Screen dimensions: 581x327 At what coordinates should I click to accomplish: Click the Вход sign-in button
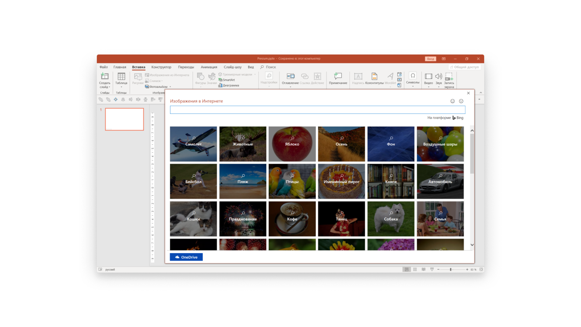(430, 59)
